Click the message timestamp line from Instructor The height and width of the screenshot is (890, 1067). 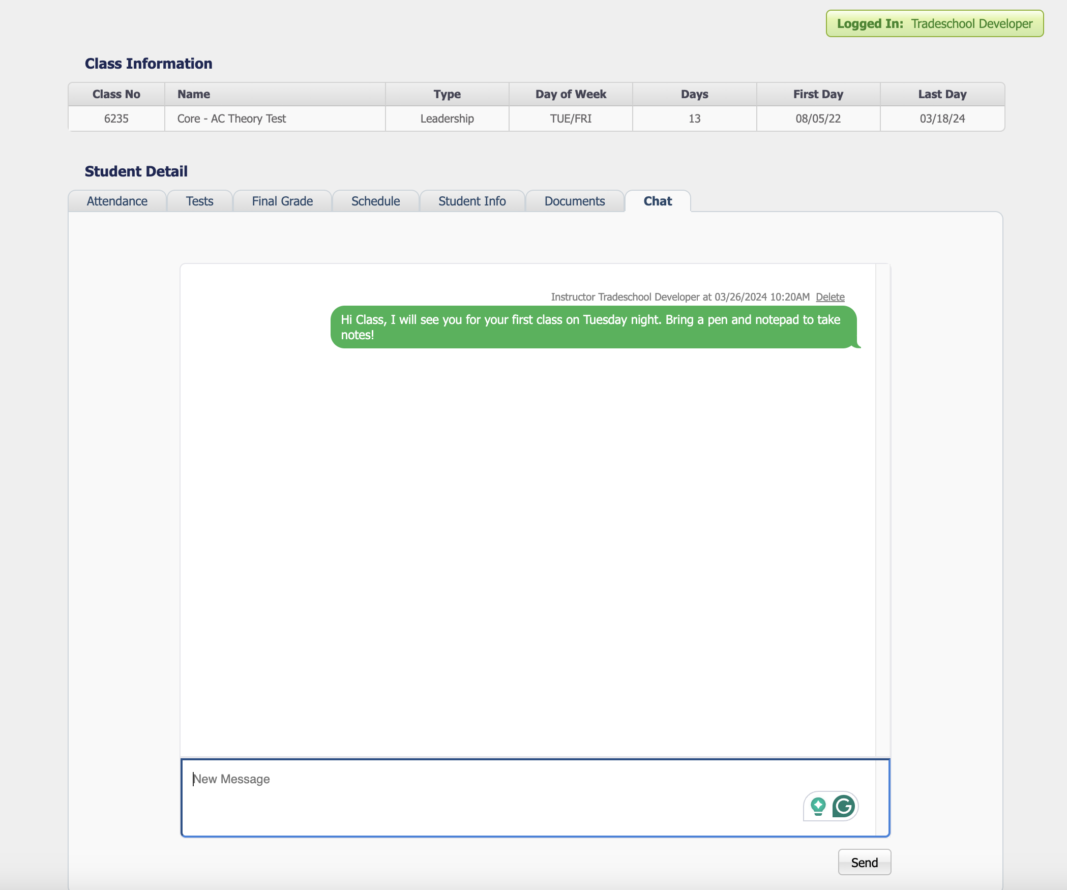(680, 297)
